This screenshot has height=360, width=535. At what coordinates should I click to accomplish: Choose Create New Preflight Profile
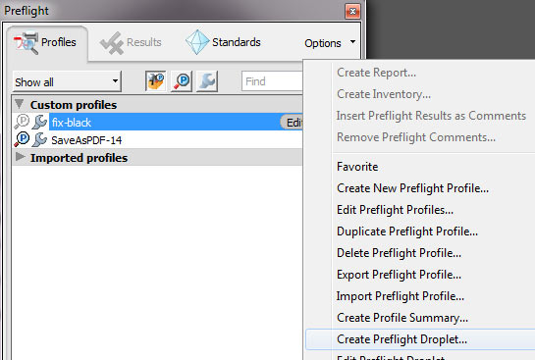click(x=412, y=188)
